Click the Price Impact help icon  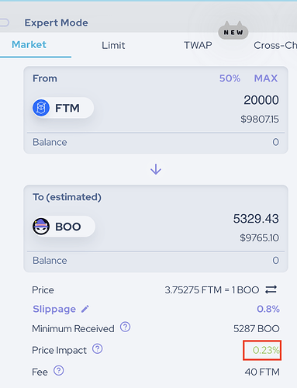98,348
